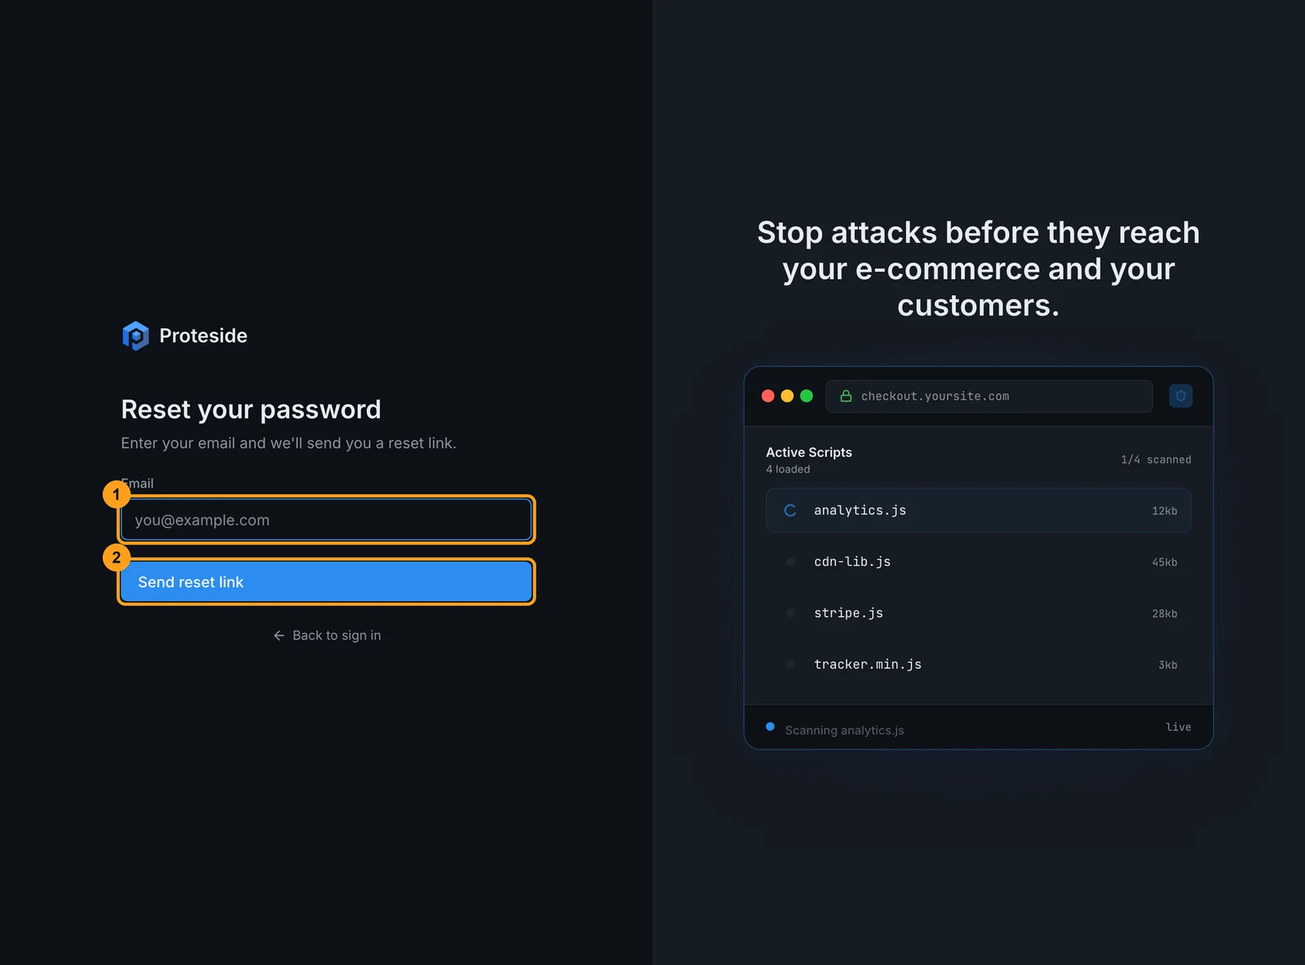Click the 45kb size value
Screen dimensions: 1305x965
1164,562
